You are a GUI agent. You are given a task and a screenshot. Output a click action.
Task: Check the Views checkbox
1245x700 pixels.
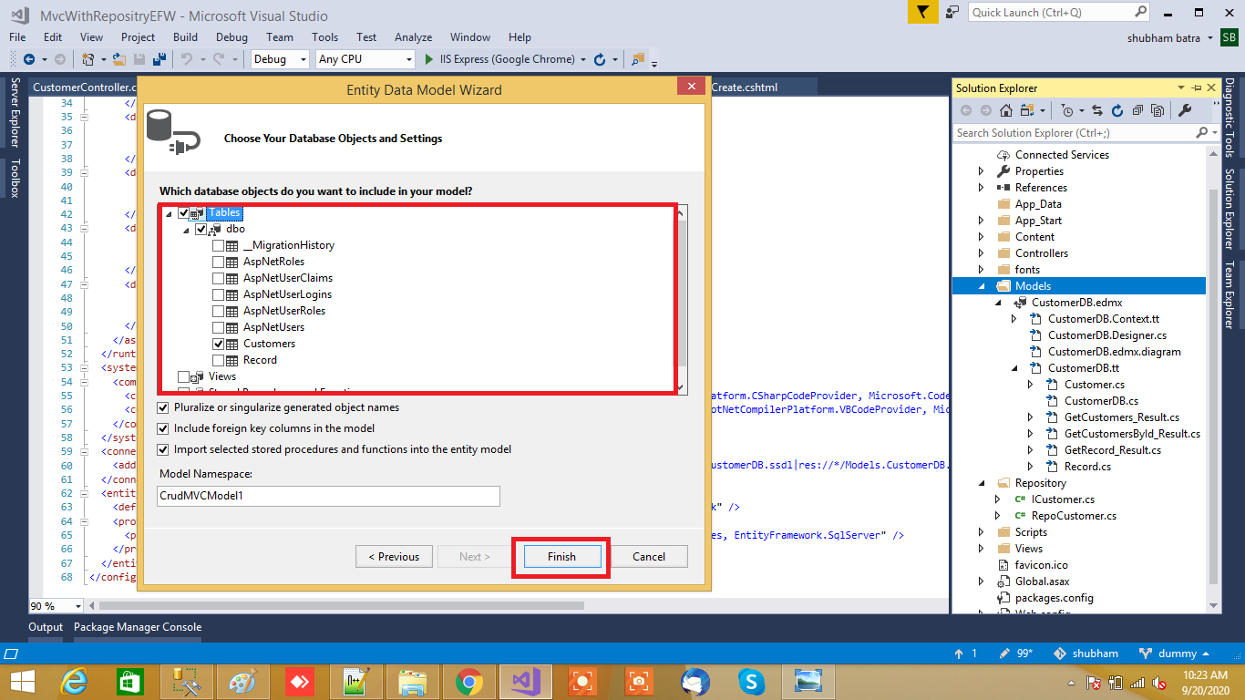[x=184, y=376]
